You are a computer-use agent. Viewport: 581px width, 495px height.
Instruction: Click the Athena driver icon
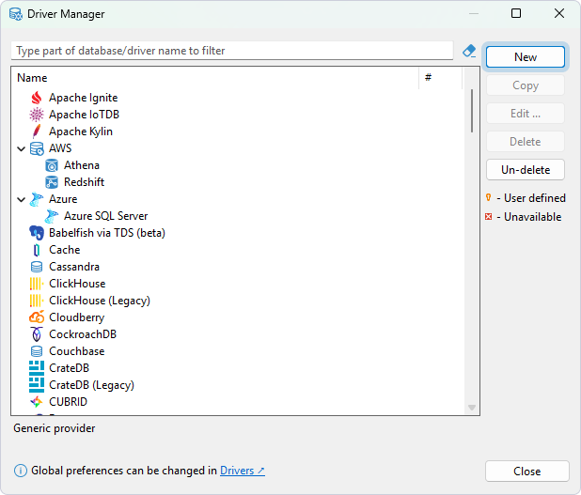[x=52, y=165]
